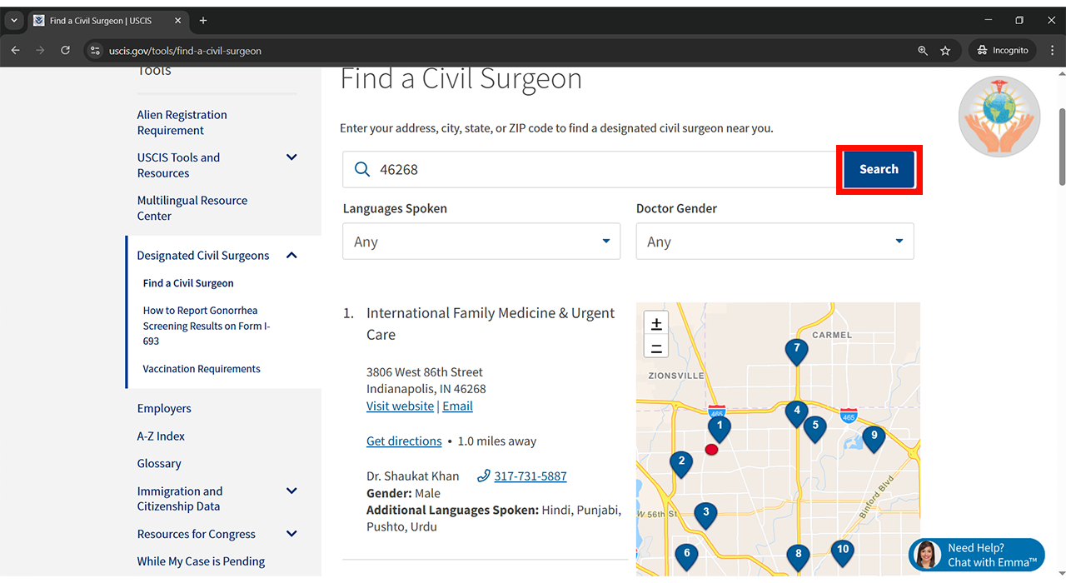Click the Find a Civil Surgeon page heading
Image resolution: width=1066 pixels, height=583 pixels.
pyautogui.click(x=461, y=79)
